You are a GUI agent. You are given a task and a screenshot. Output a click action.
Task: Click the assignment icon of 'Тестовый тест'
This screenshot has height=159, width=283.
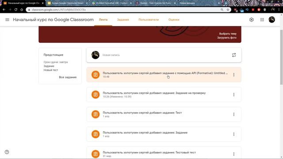pos(96,154)
